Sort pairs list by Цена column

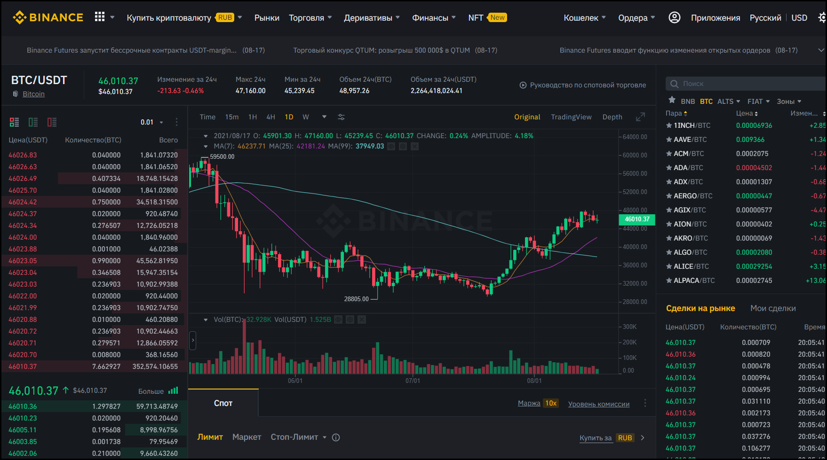coord(747,113)
